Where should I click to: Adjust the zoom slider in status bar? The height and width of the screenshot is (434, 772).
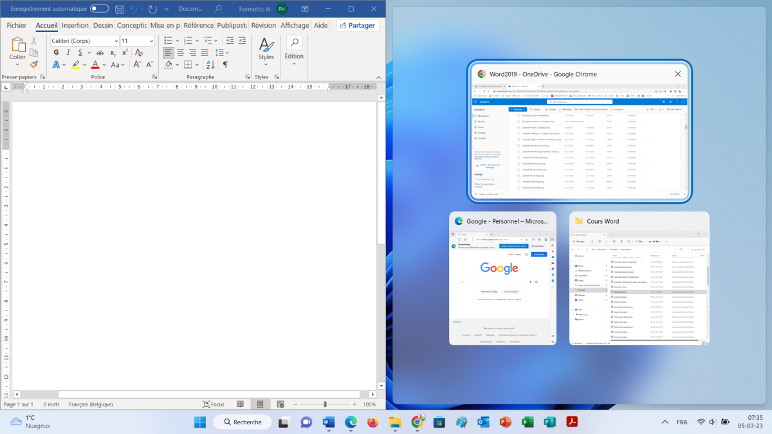coord(325,404)
